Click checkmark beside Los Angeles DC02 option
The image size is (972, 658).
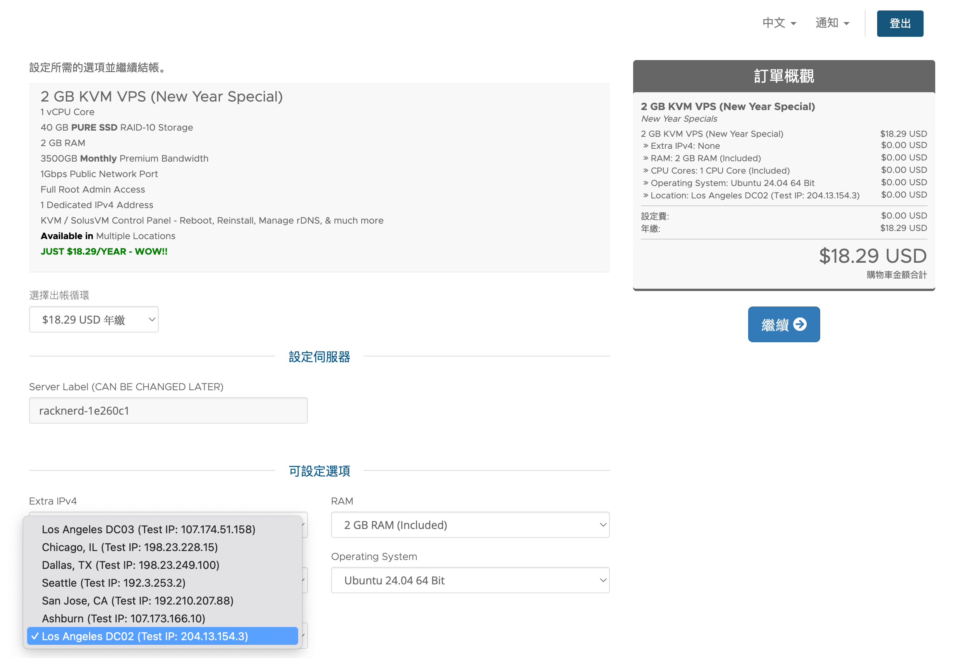pos(35,636)
